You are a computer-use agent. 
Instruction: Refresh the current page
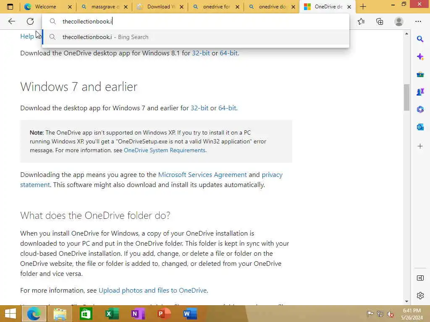click(30, 21)
